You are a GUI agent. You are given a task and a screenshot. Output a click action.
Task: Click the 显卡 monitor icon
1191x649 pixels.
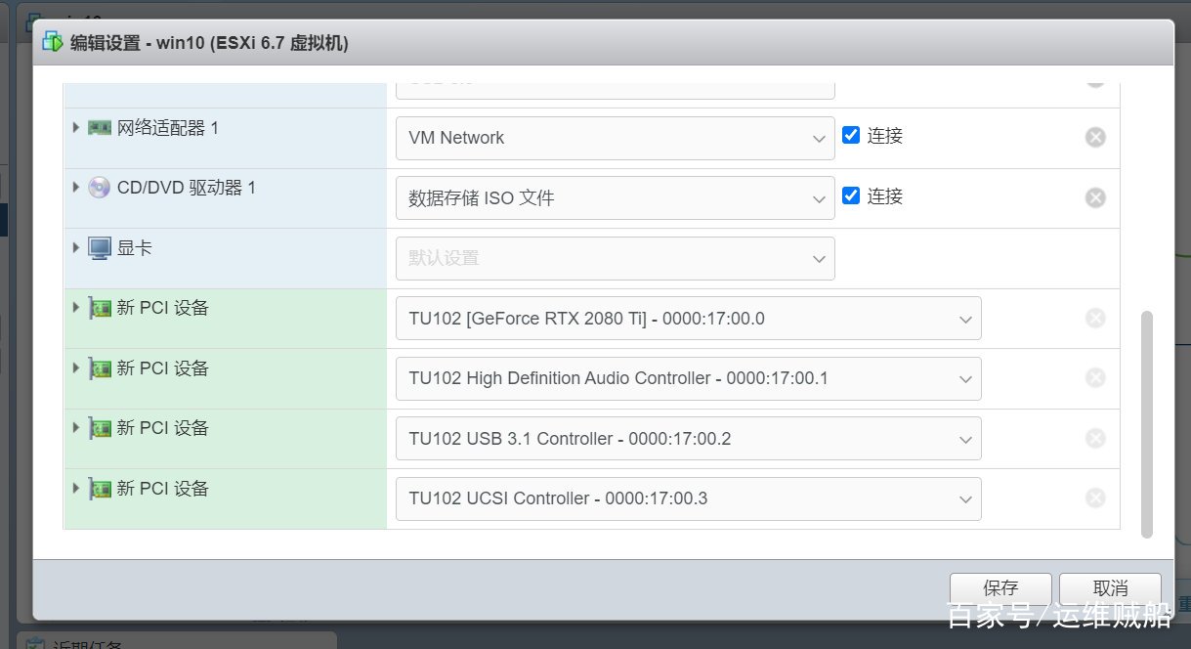tap(100, 248)
